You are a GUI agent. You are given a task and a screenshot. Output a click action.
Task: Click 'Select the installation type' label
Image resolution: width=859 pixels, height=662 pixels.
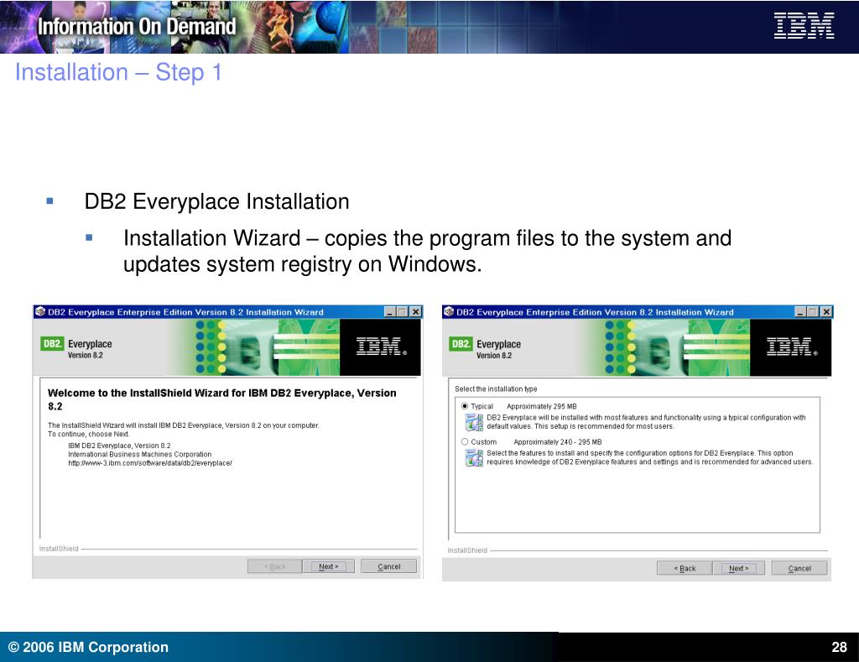click(496, 389)
